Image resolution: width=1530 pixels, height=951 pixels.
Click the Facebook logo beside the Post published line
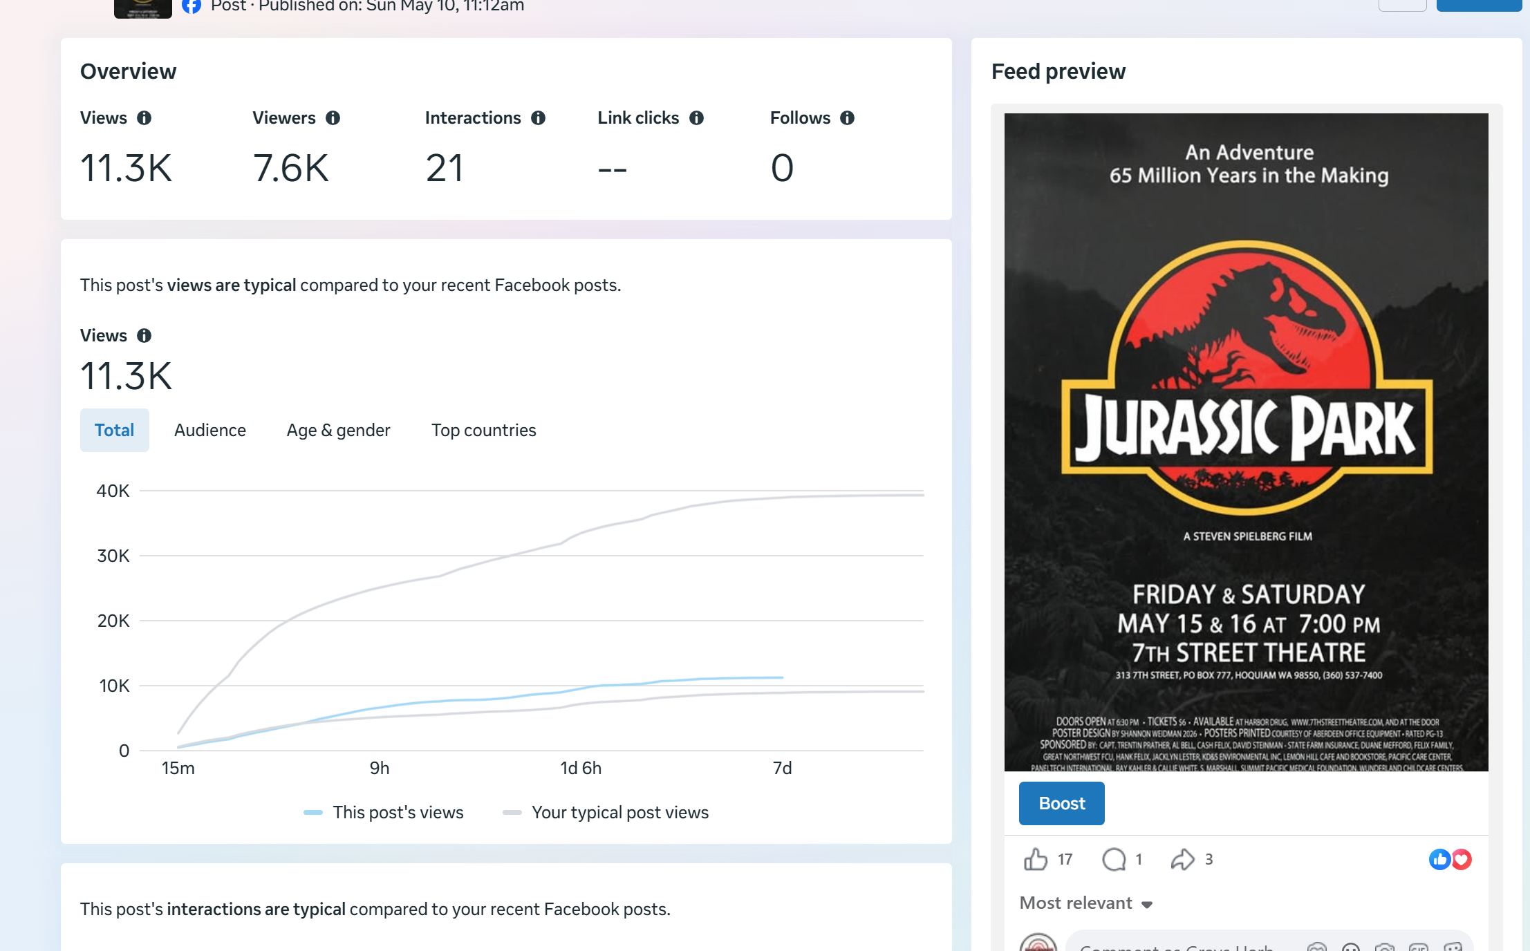[x=192, y=6]
